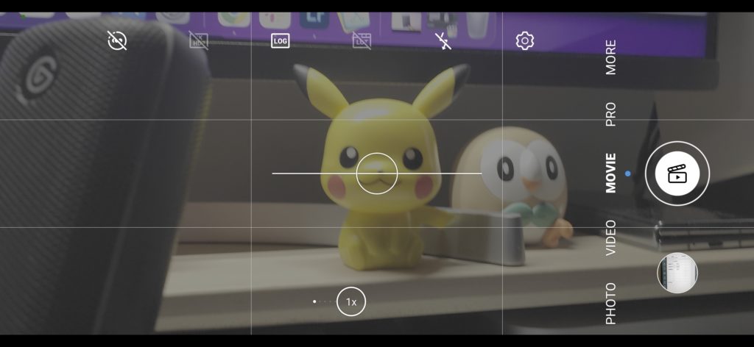Toggle the crossed-out AI scene icon
The width and height of the screenshot is (754, 347).
117,40
